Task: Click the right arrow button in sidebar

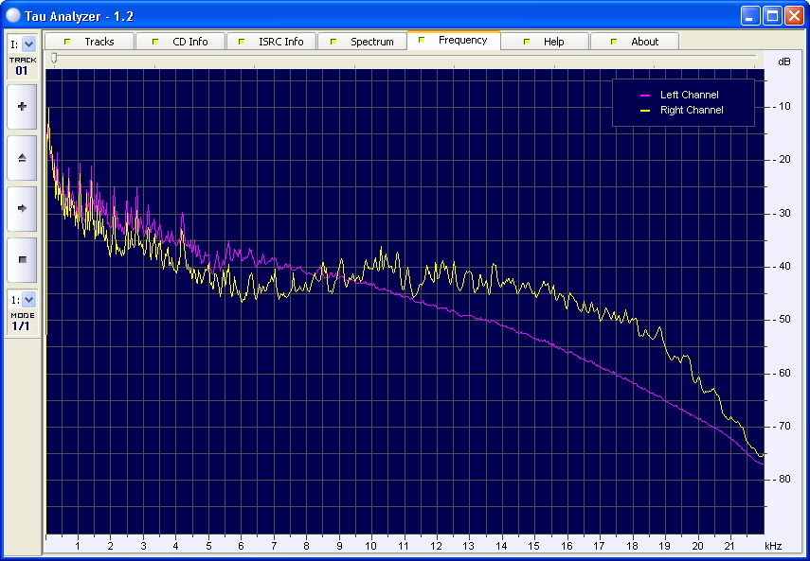Action: coord(22,208)
